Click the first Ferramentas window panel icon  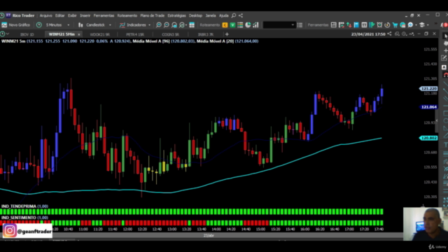click(333, 25)
